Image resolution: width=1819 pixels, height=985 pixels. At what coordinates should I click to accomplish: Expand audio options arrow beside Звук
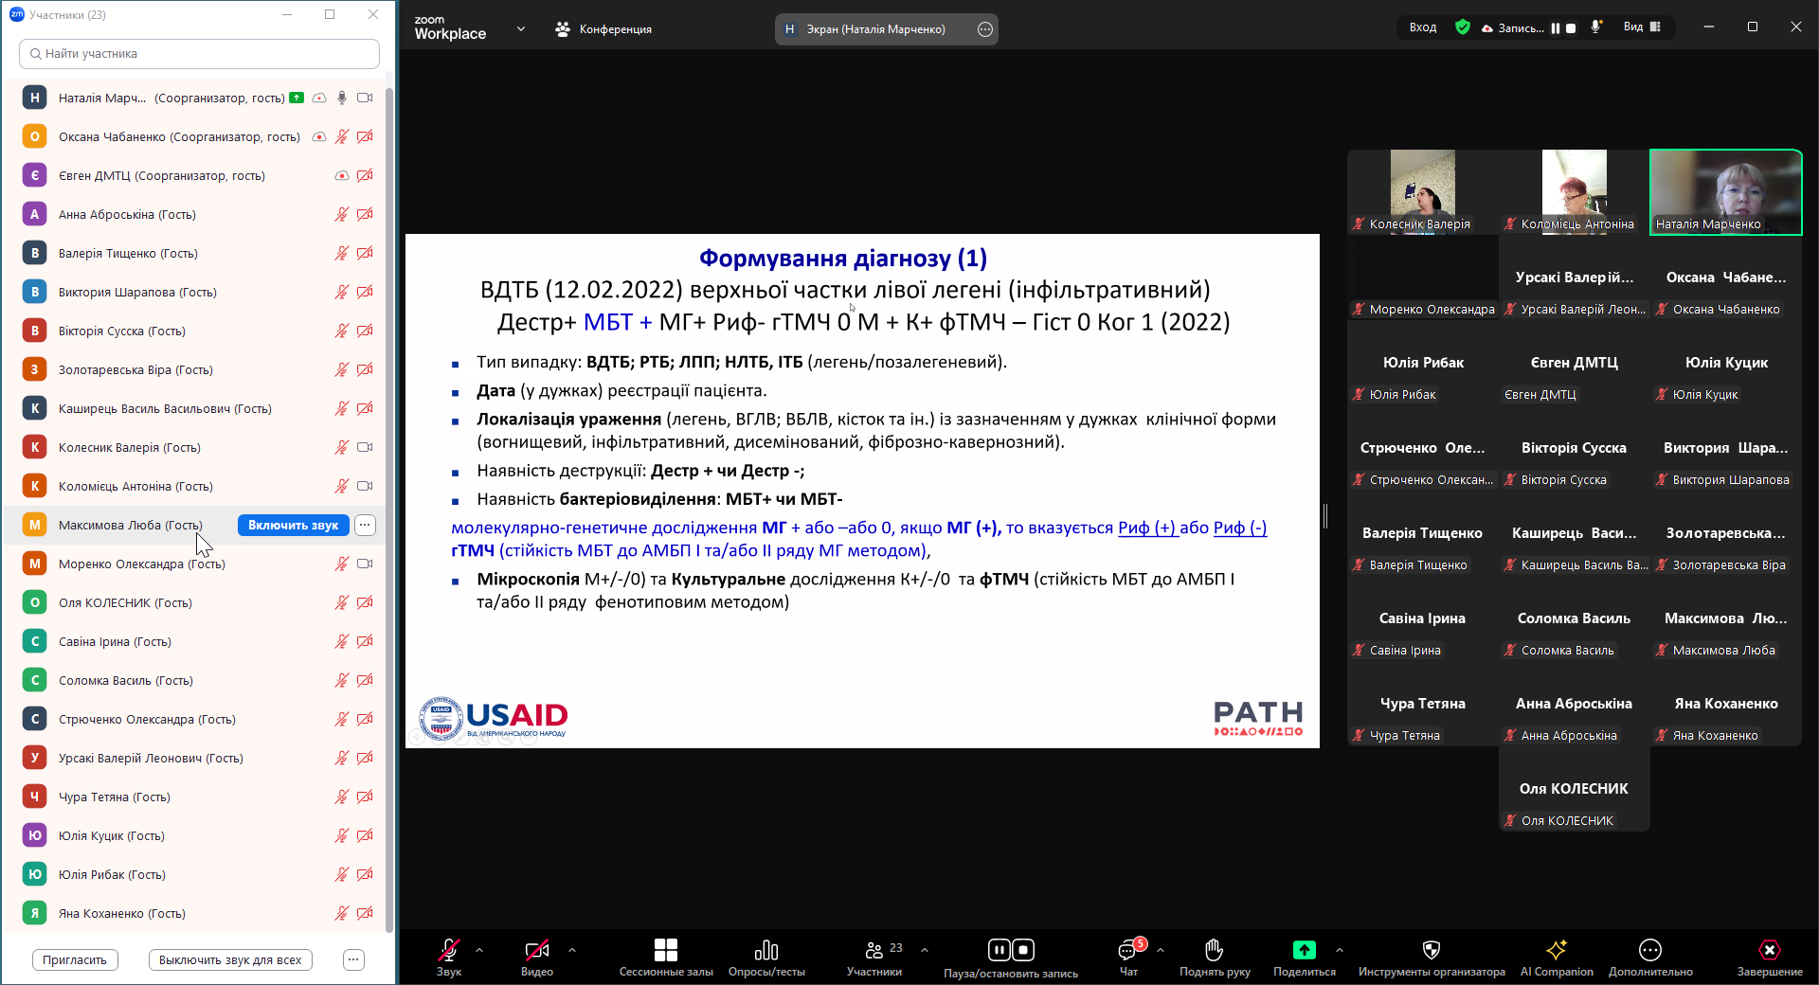pos(479,949)
